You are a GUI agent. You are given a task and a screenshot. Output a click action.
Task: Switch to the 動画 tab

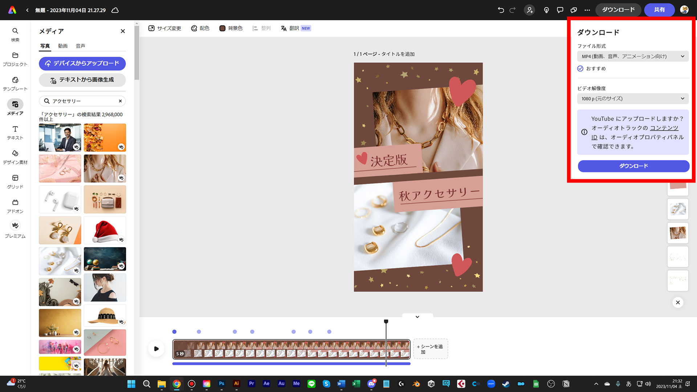[63, 46]
